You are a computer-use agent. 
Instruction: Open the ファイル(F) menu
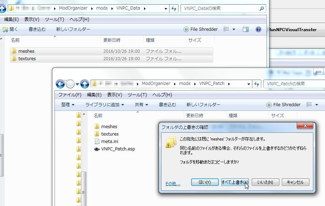(70, 95)
